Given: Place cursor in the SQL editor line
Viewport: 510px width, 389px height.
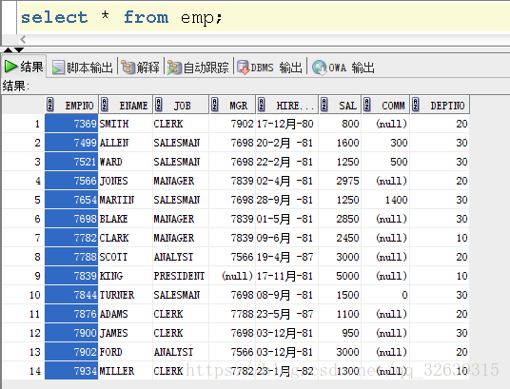Looking at the screenshot, I should tap(264, 17).
